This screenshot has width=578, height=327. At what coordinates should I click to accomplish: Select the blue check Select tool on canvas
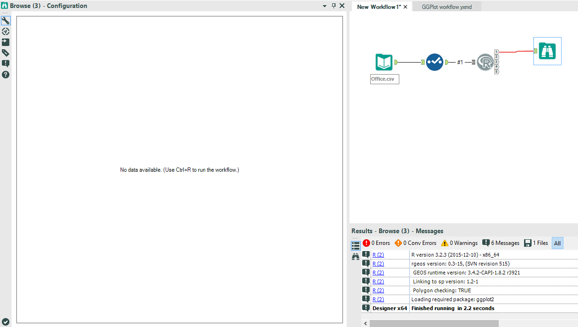coord(434,62)
